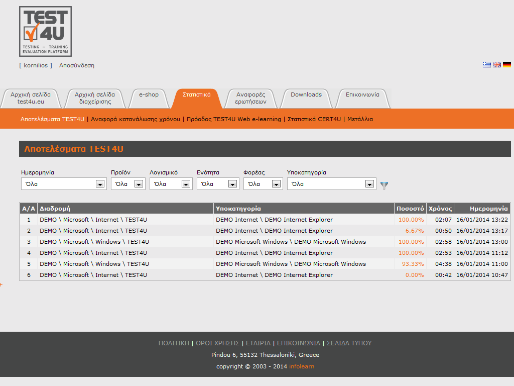Open the Ενότητα dropdown

click(218, 184)
